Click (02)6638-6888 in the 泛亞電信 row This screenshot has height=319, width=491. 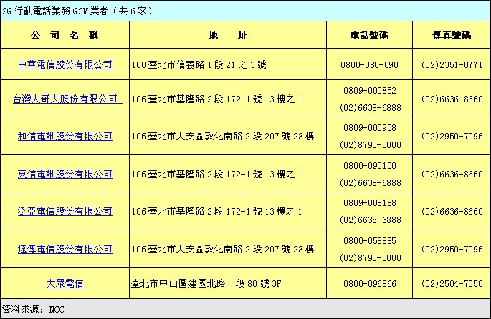click(370, 220)
